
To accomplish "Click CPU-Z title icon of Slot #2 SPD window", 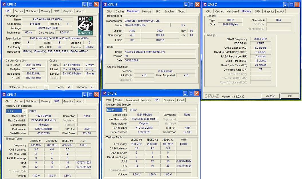I will tap(105, 93).
